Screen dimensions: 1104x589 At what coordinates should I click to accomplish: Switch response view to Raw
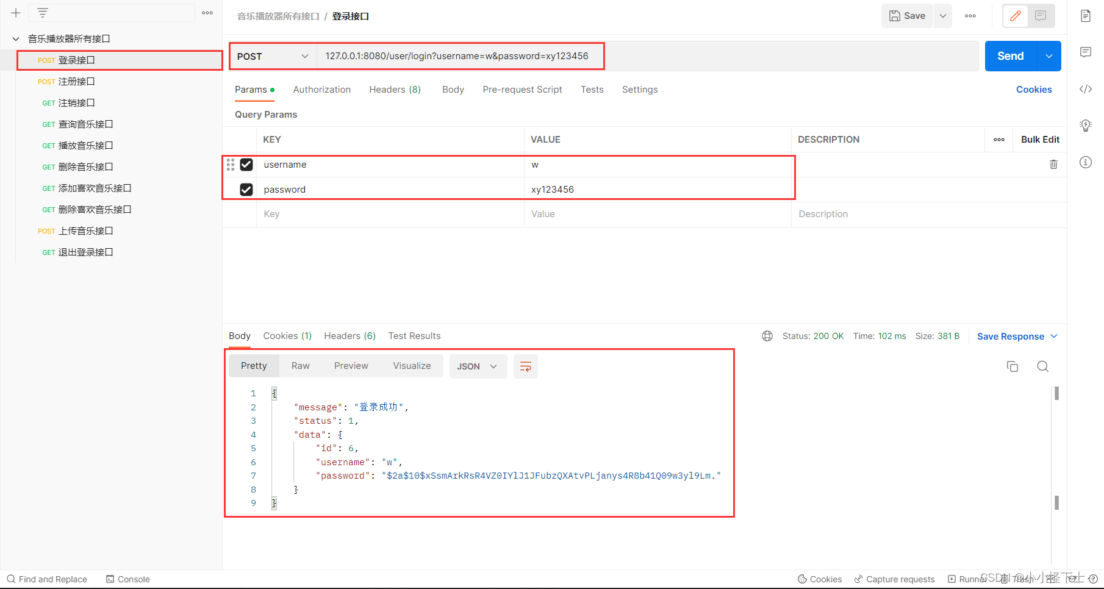[301, 366]
